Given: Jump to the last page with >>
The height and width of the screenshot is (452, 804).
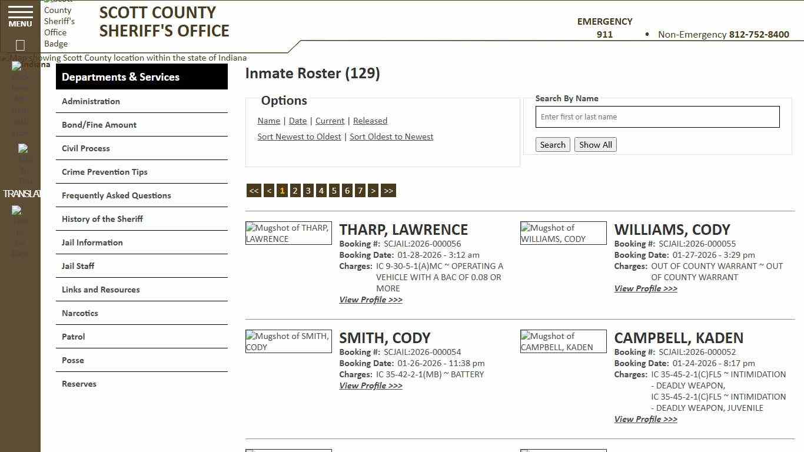Looking at the screenshot, I should pos(388,190).
